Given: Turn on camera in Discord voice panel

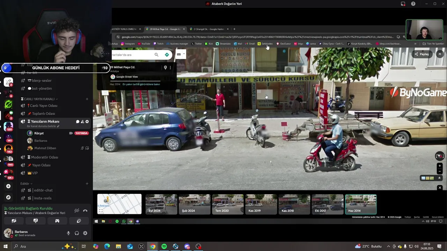Looking at the screenshot, I should click(x=14, y=221).
